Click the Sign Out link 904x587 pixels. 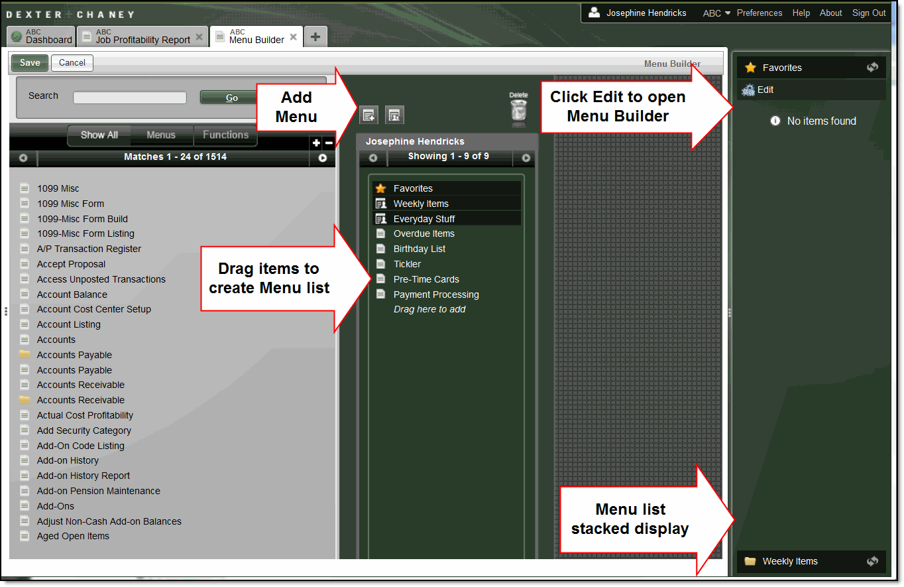click(x=869, y=13)
